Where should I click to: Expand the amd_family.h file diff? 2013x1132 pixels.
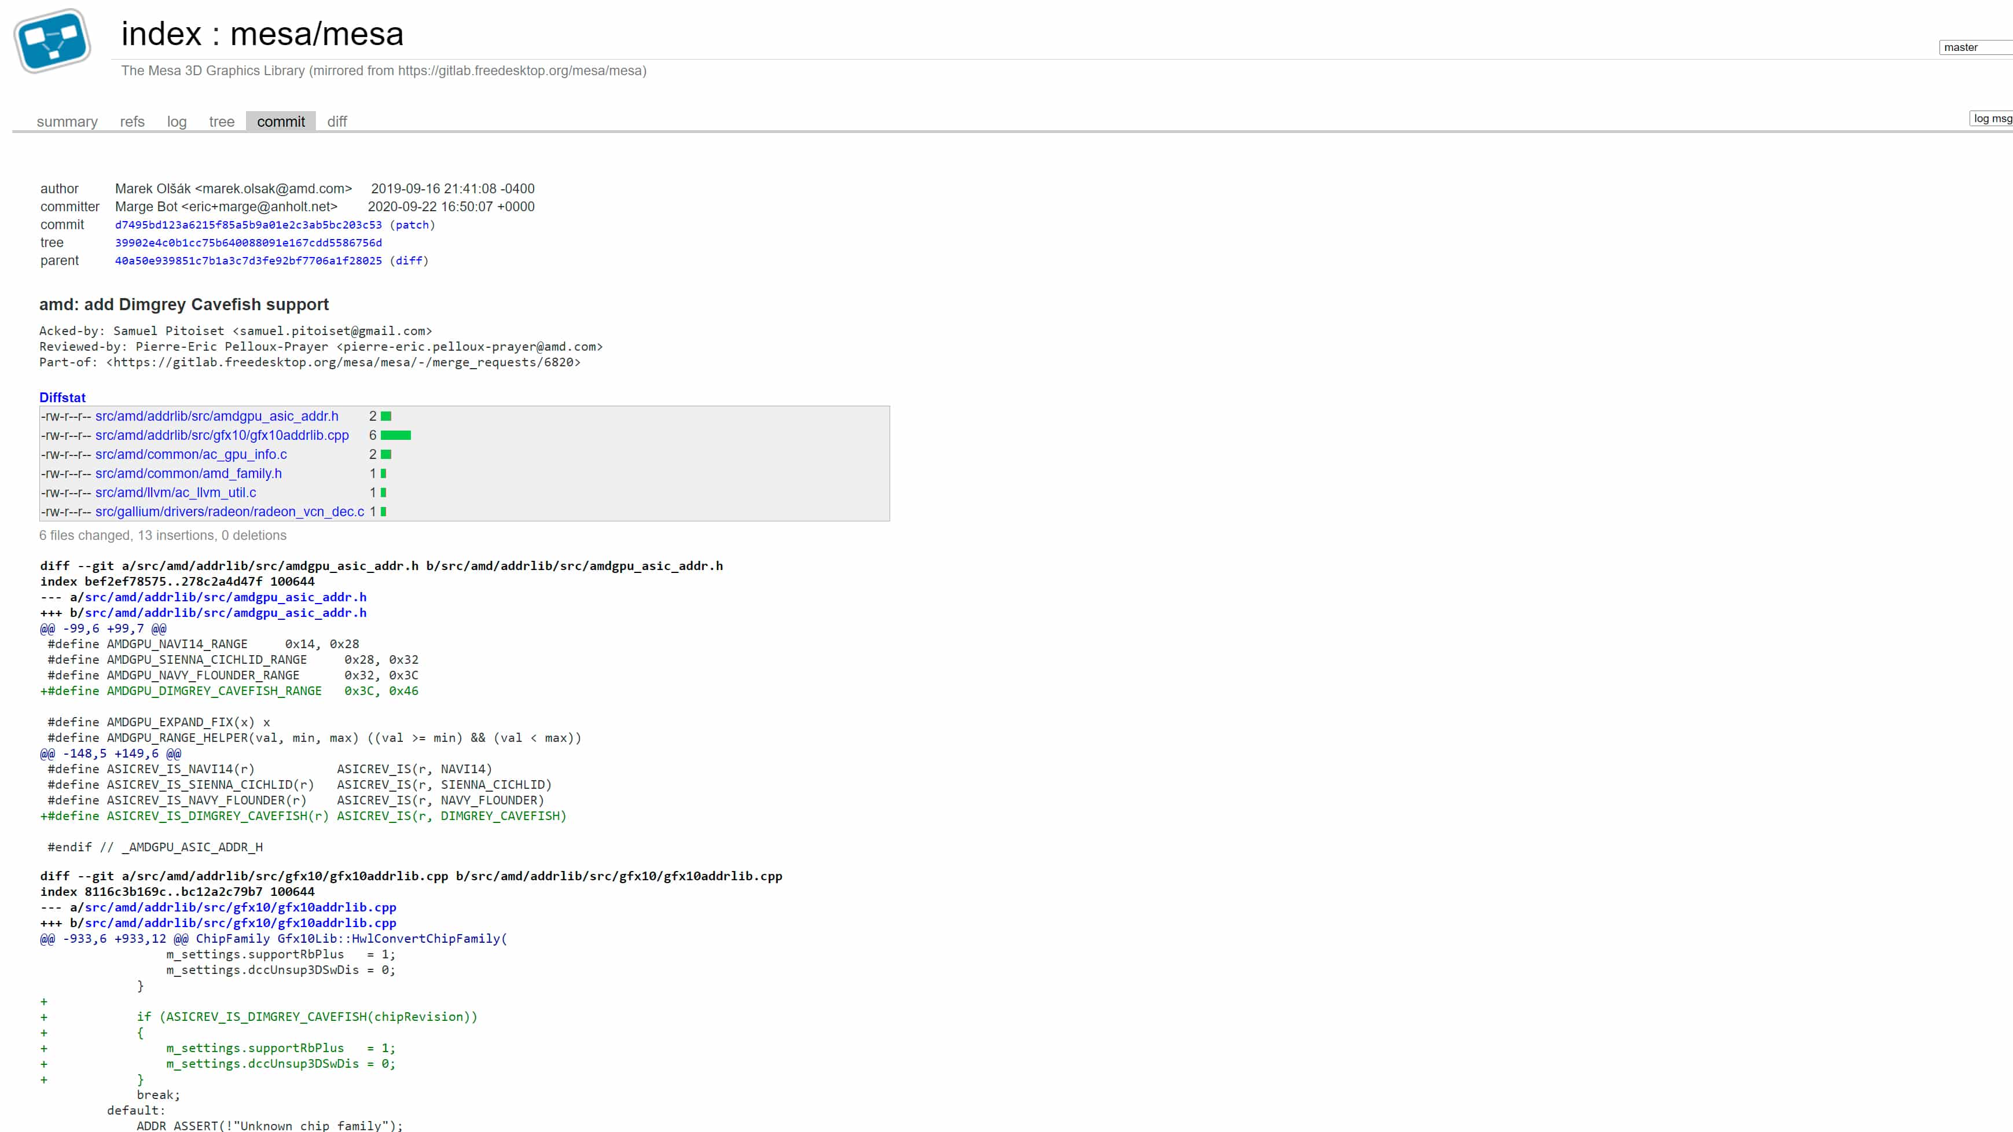pyautogui.click(x=188, y=473)
